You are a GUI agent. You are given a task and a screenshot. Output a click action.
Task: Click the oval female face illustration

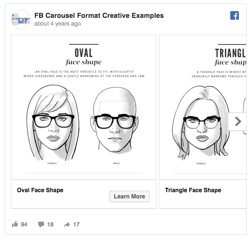click(53, 123)
